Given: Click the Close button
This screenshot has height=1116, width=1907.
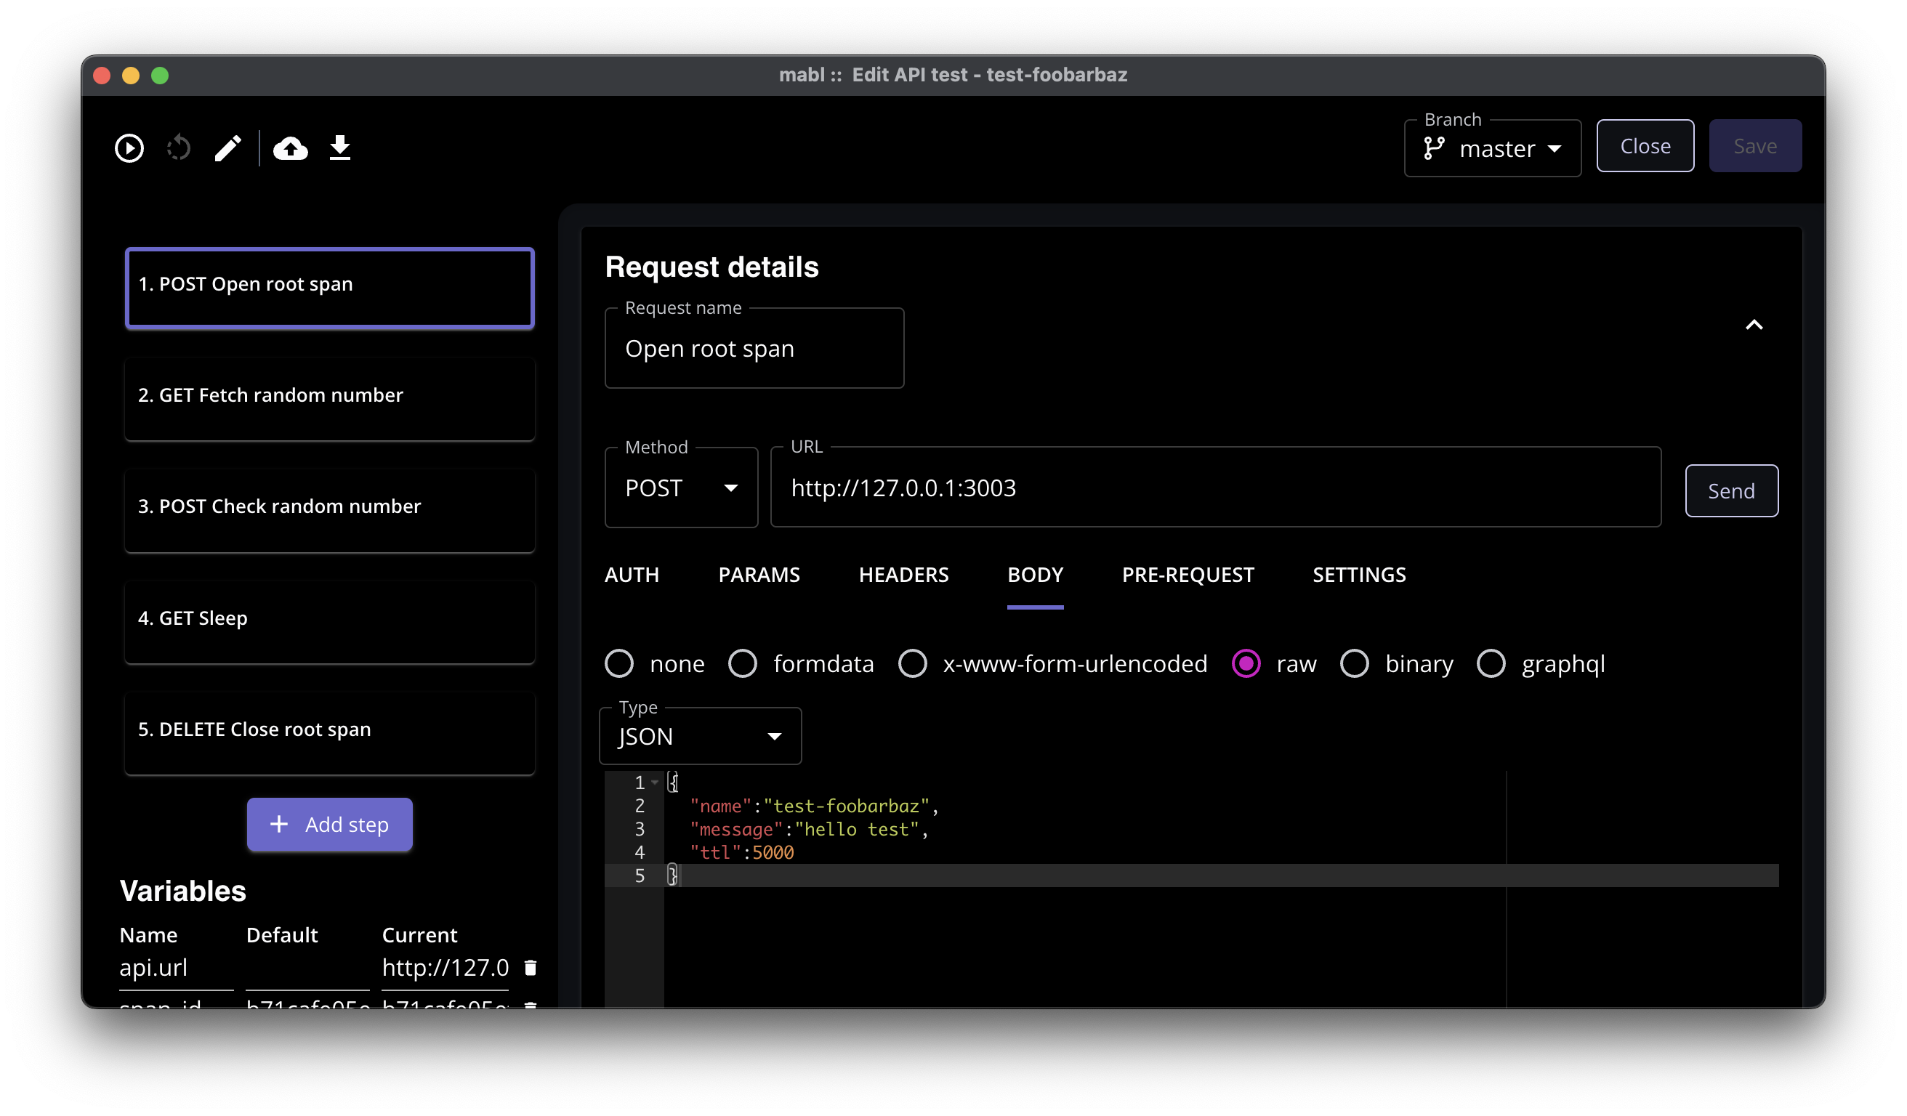Looking at the screenshot, I should (1645, 146).
